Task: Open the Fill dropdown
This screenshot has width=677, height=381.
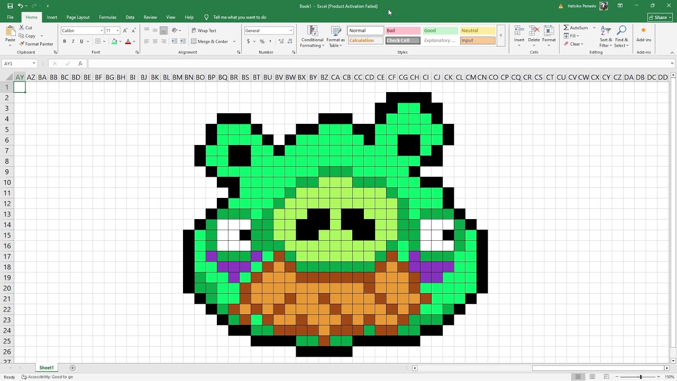Action: (571, 36)
